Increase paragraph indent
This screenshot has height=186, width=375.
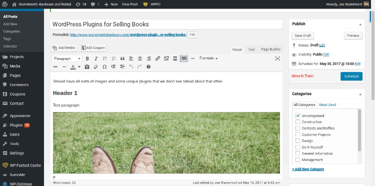pyautogui.click(x=122, y=67)
